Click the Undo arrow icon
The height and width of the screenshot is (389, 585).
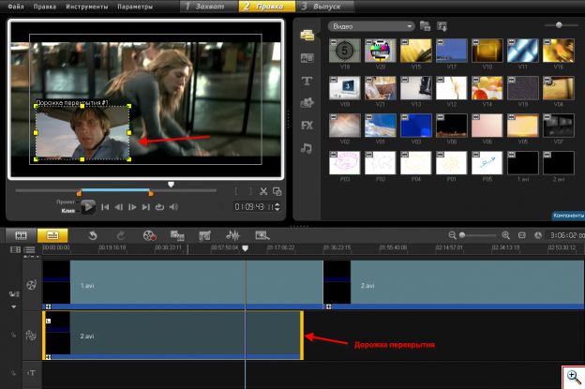click(93, 235)
